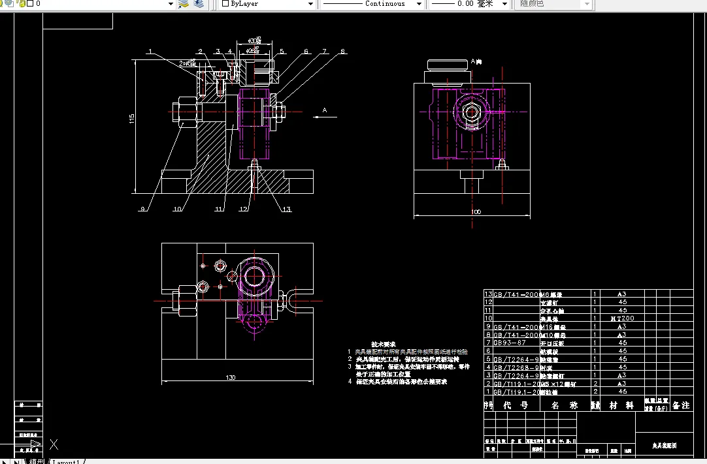Image resolution: width=707 pixels, height=464 pixels.
Task: Select balloon number 10 in front view
Action: (177, 209)
